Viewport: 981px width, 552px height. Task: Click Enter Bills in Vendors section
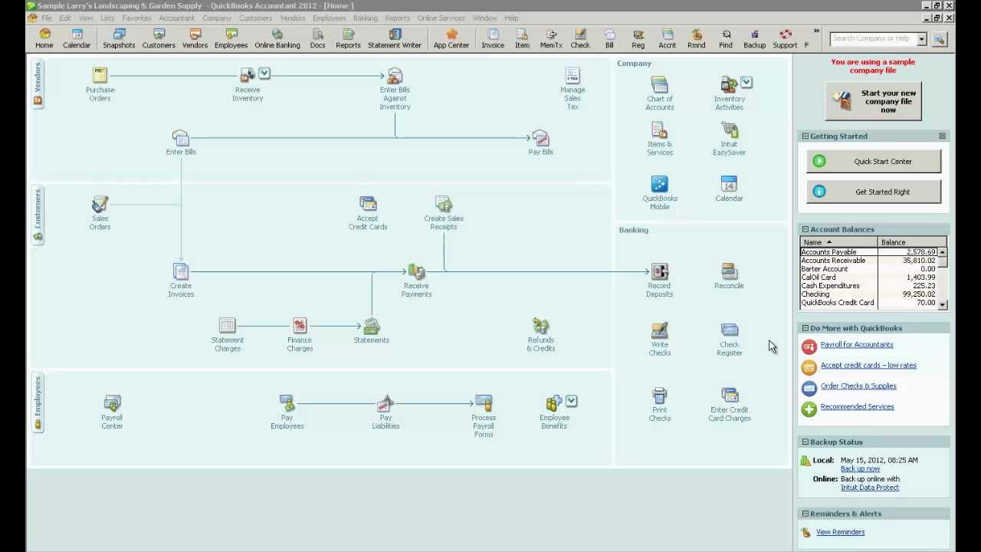pyautogui.click(x=181, y=138)
